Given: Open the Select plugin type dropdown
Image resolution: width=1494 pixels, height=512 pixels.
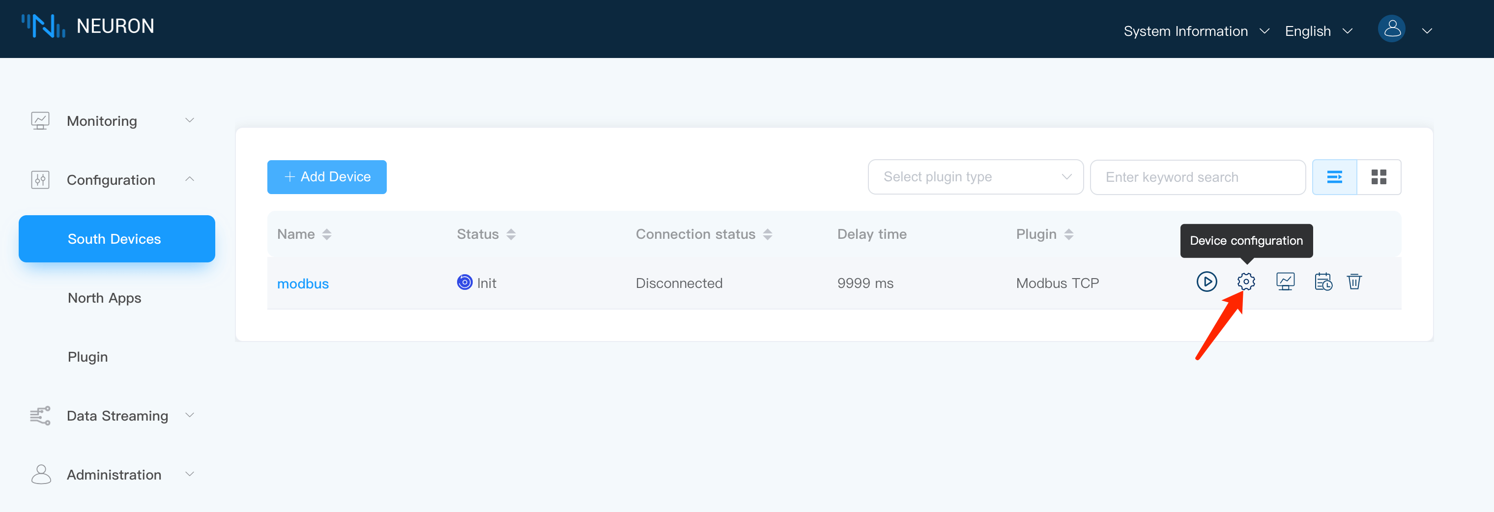Looking at the screenshot, I should click(x=975, y=177).
